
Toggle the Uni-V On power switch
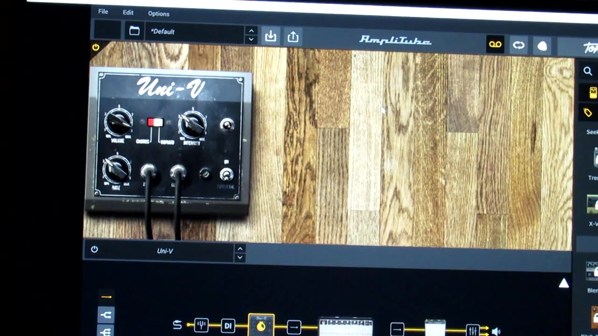coord(226,175)
